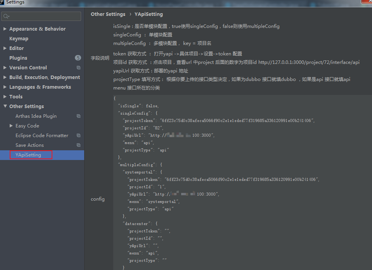This screenshot has height=270, width=372.
Task: Open the Plugins settings page
Action: [x=18, y=58]
